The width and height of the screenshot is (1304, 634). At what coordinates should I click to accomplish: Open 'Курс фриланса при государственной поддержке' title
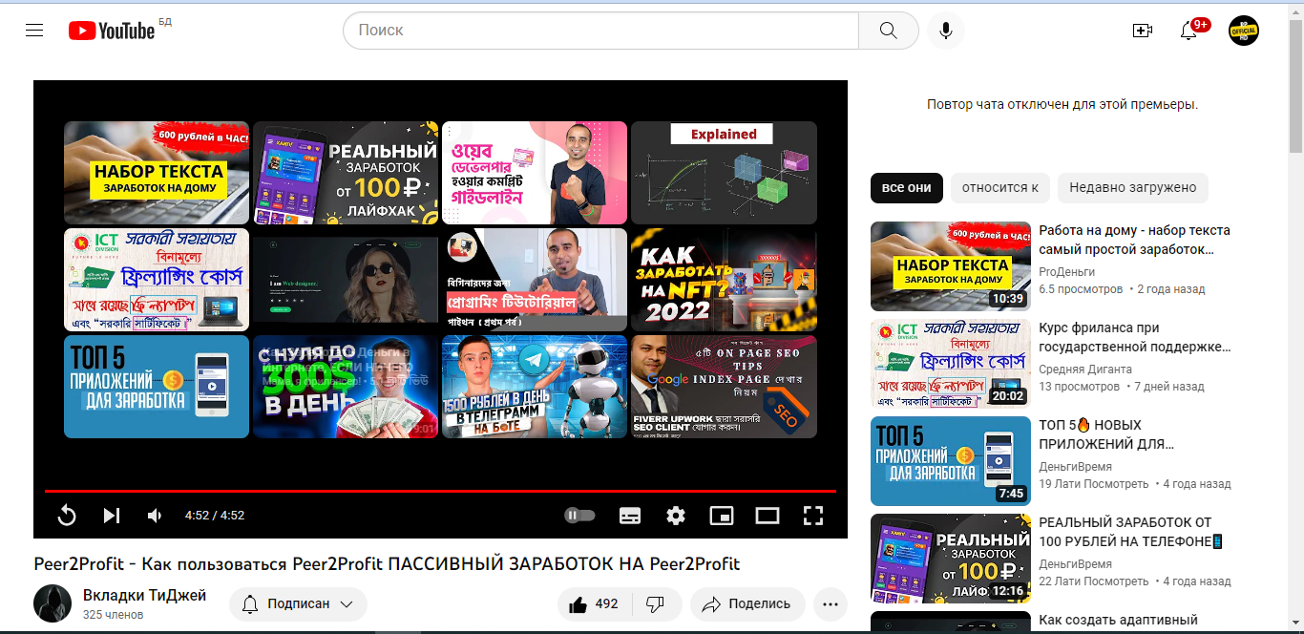point(1134,337)
